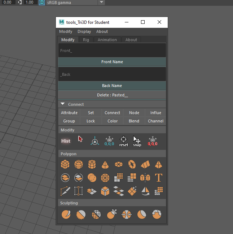This screenshot has width=233, height=234.
Task: Select the sculpt Foamy brush
Action: coord(157,214)
